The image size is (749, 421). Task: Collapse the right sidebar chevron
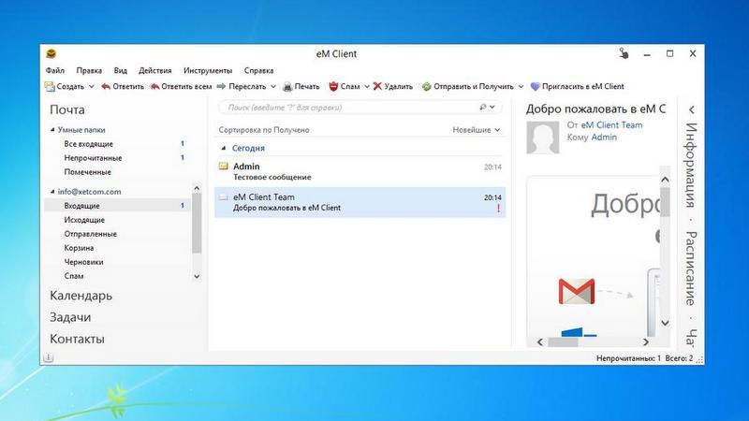click(692, 109)
